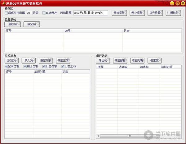Enable the 自动保存 checkbox
186x144 pixels.
(44, 13)
